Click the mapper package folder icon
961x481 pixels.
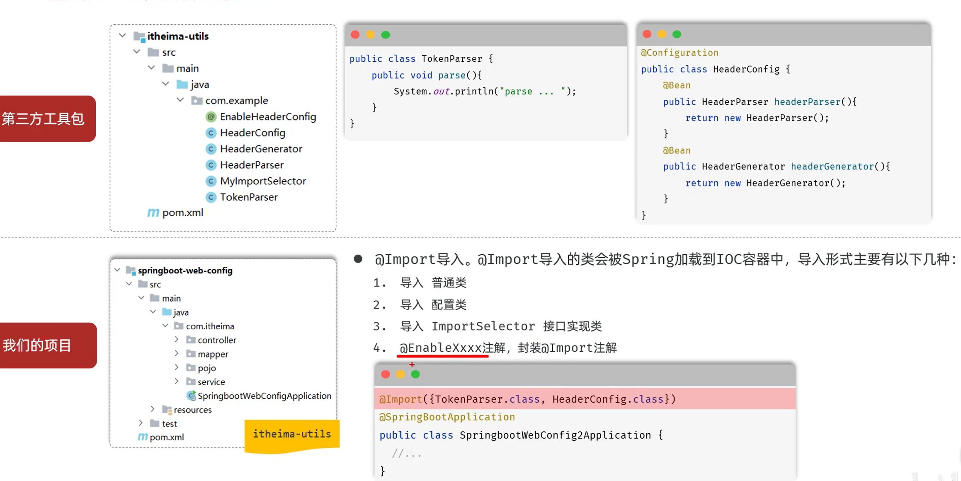pyautogui.click(x=191, y=354)
